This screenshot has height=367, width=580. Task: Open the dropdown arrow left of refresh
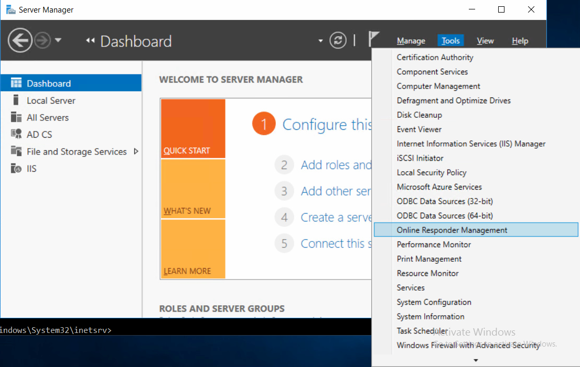tap(320, 41)
